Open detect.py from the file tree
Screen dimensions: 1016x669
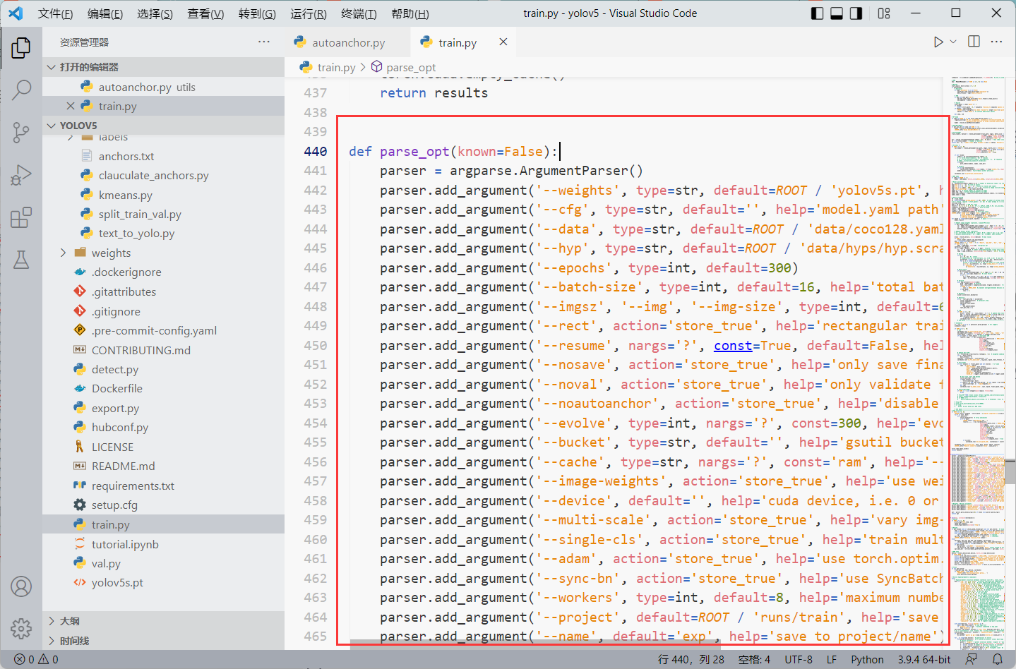(x=114, y=369)
